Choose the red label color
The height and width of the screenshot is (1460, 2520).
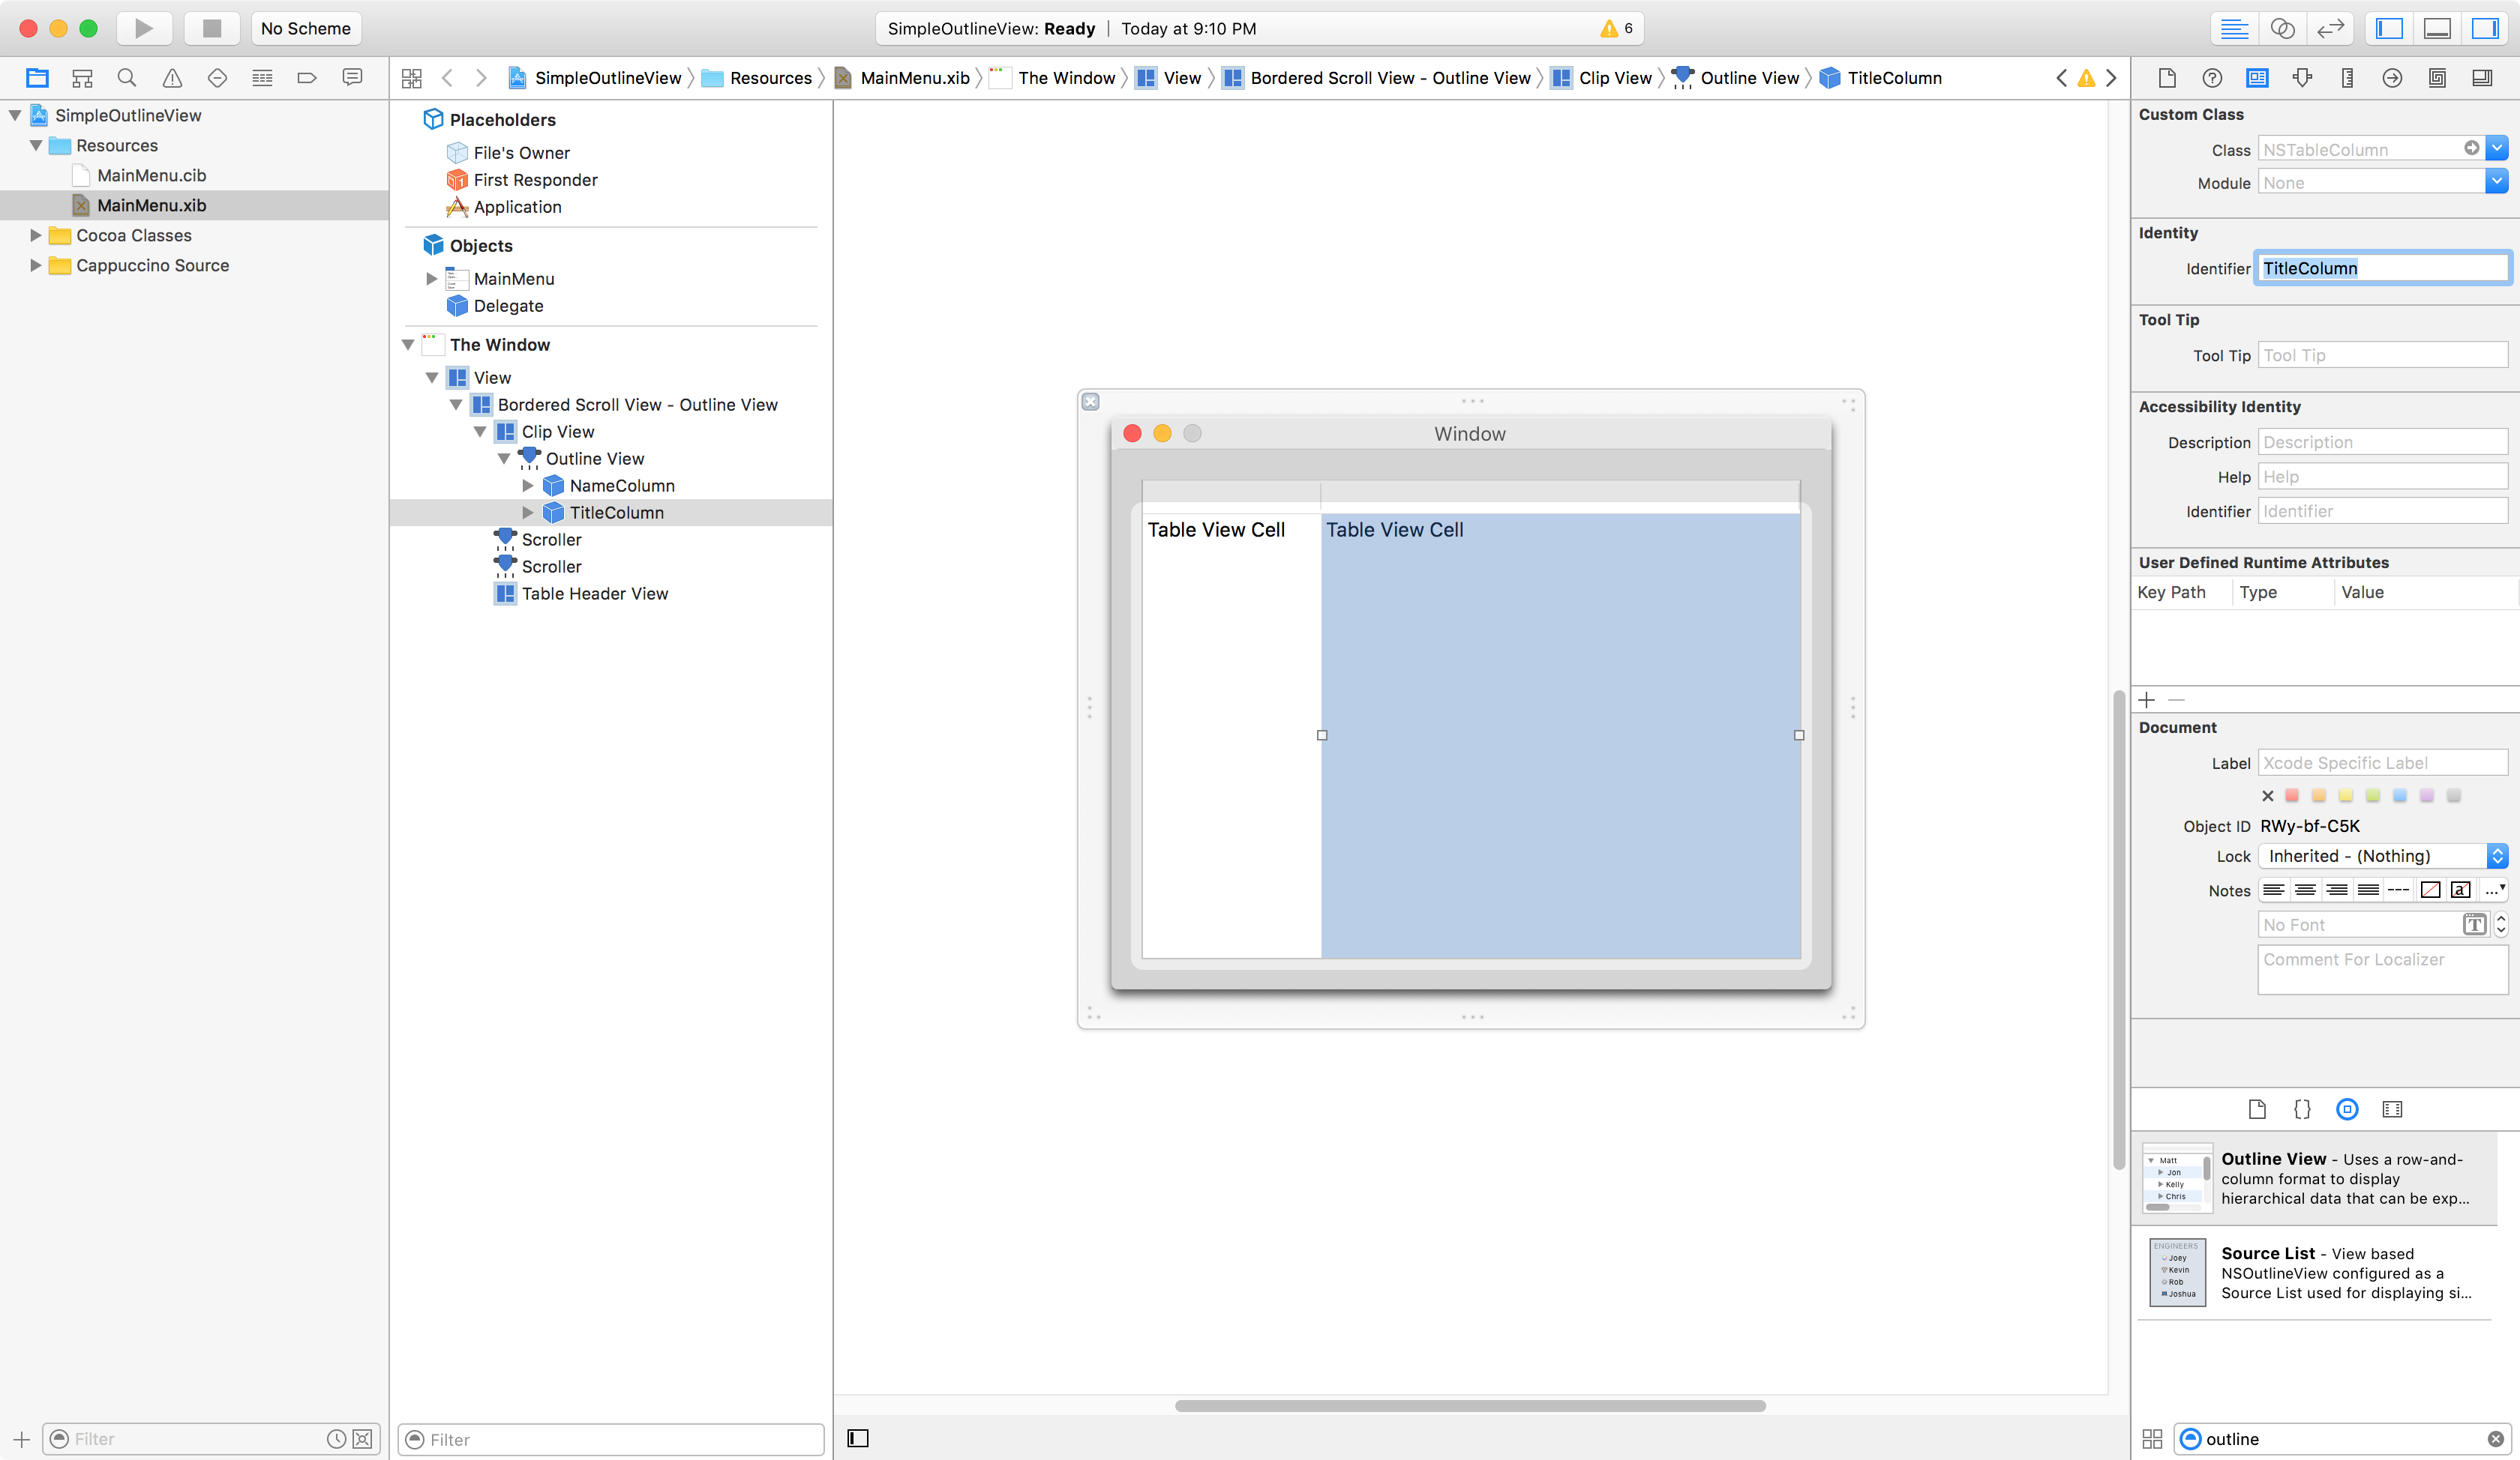click(2292, 795)
